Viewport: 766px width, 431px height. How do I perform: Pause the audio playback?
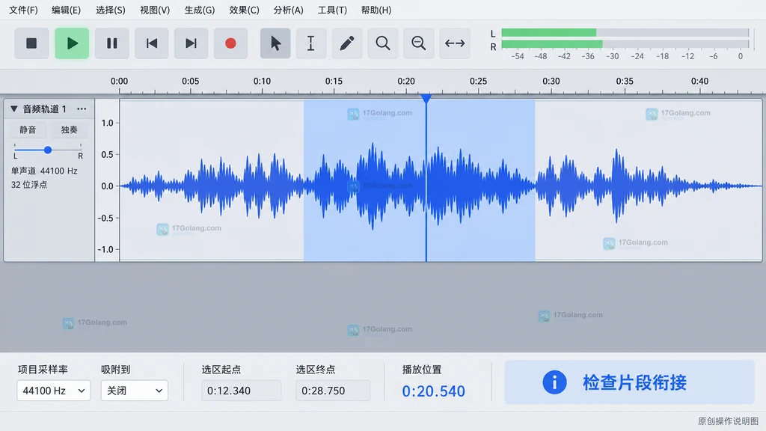[112, 43]
